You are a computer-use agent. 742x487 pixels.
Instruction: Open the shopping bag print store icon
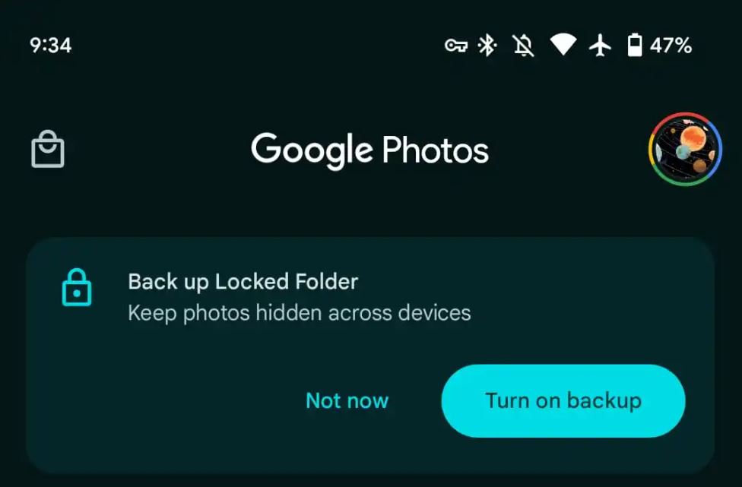coord(48,149)
